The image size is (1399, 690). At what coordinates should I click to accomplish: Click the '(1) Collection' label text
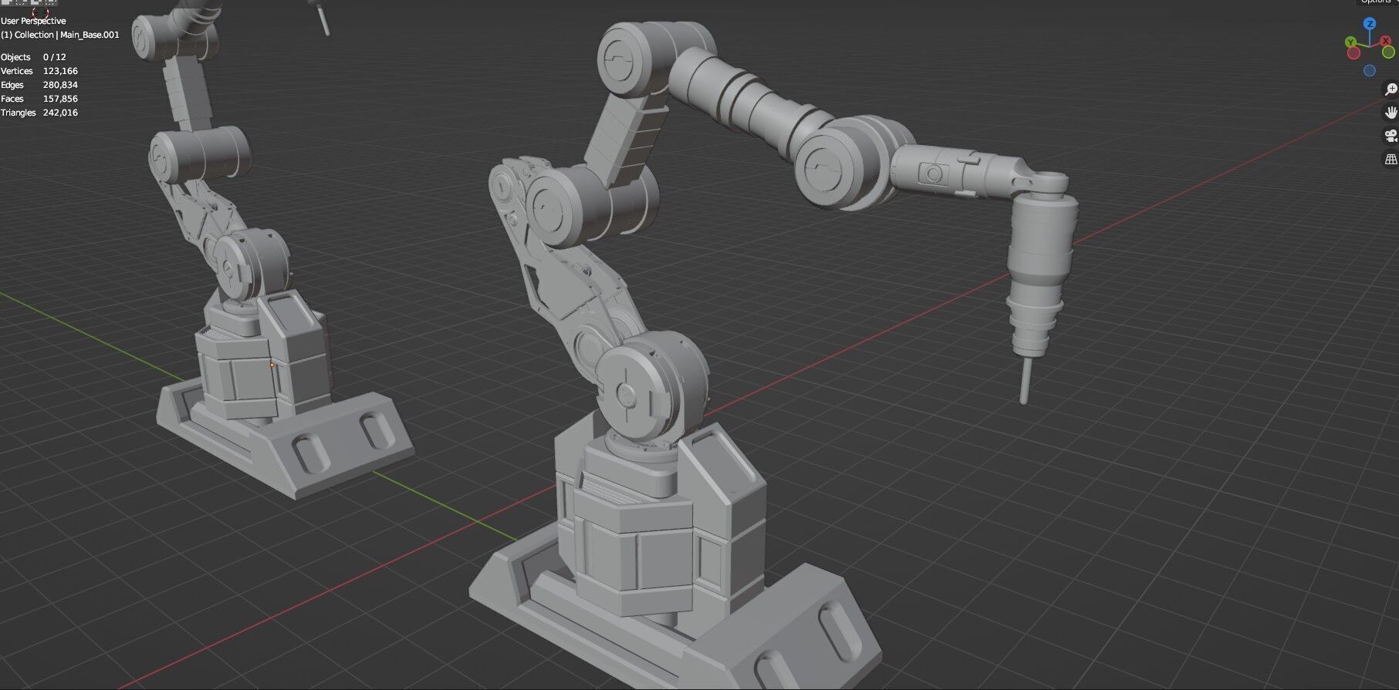pos(27,35)
